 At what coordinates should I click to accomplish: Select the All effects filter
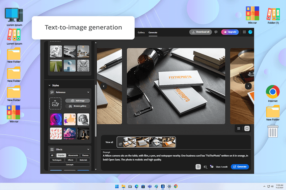(52, 156)
